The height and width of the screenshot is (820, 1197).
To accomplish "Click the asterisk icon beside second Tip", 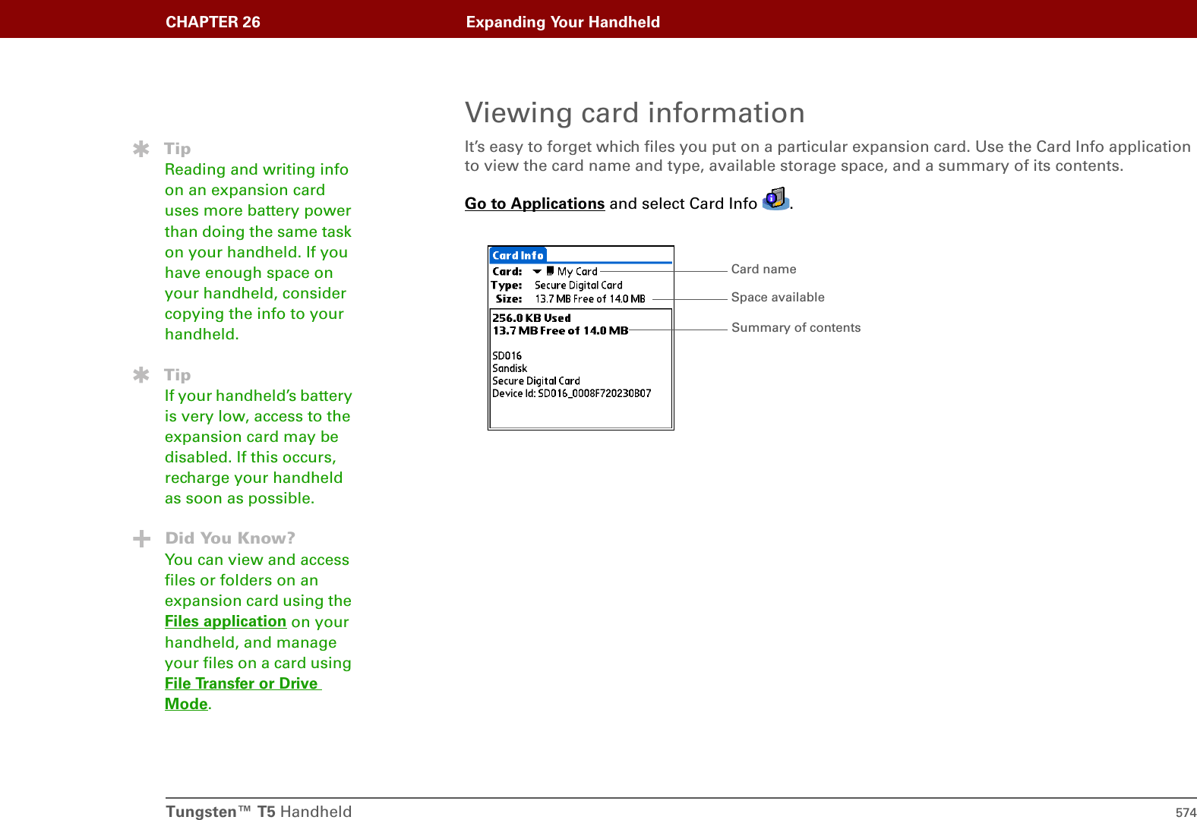I will 141,375.
